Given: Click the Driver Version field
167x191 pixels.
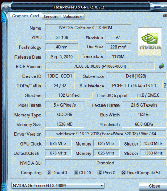Looking at the screenshot, I should [106, 134].
